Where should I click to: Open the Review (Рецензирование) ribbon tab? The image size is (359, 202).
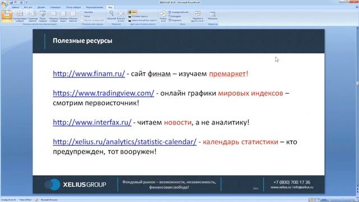pyautogui.click(x=95, y=7)
